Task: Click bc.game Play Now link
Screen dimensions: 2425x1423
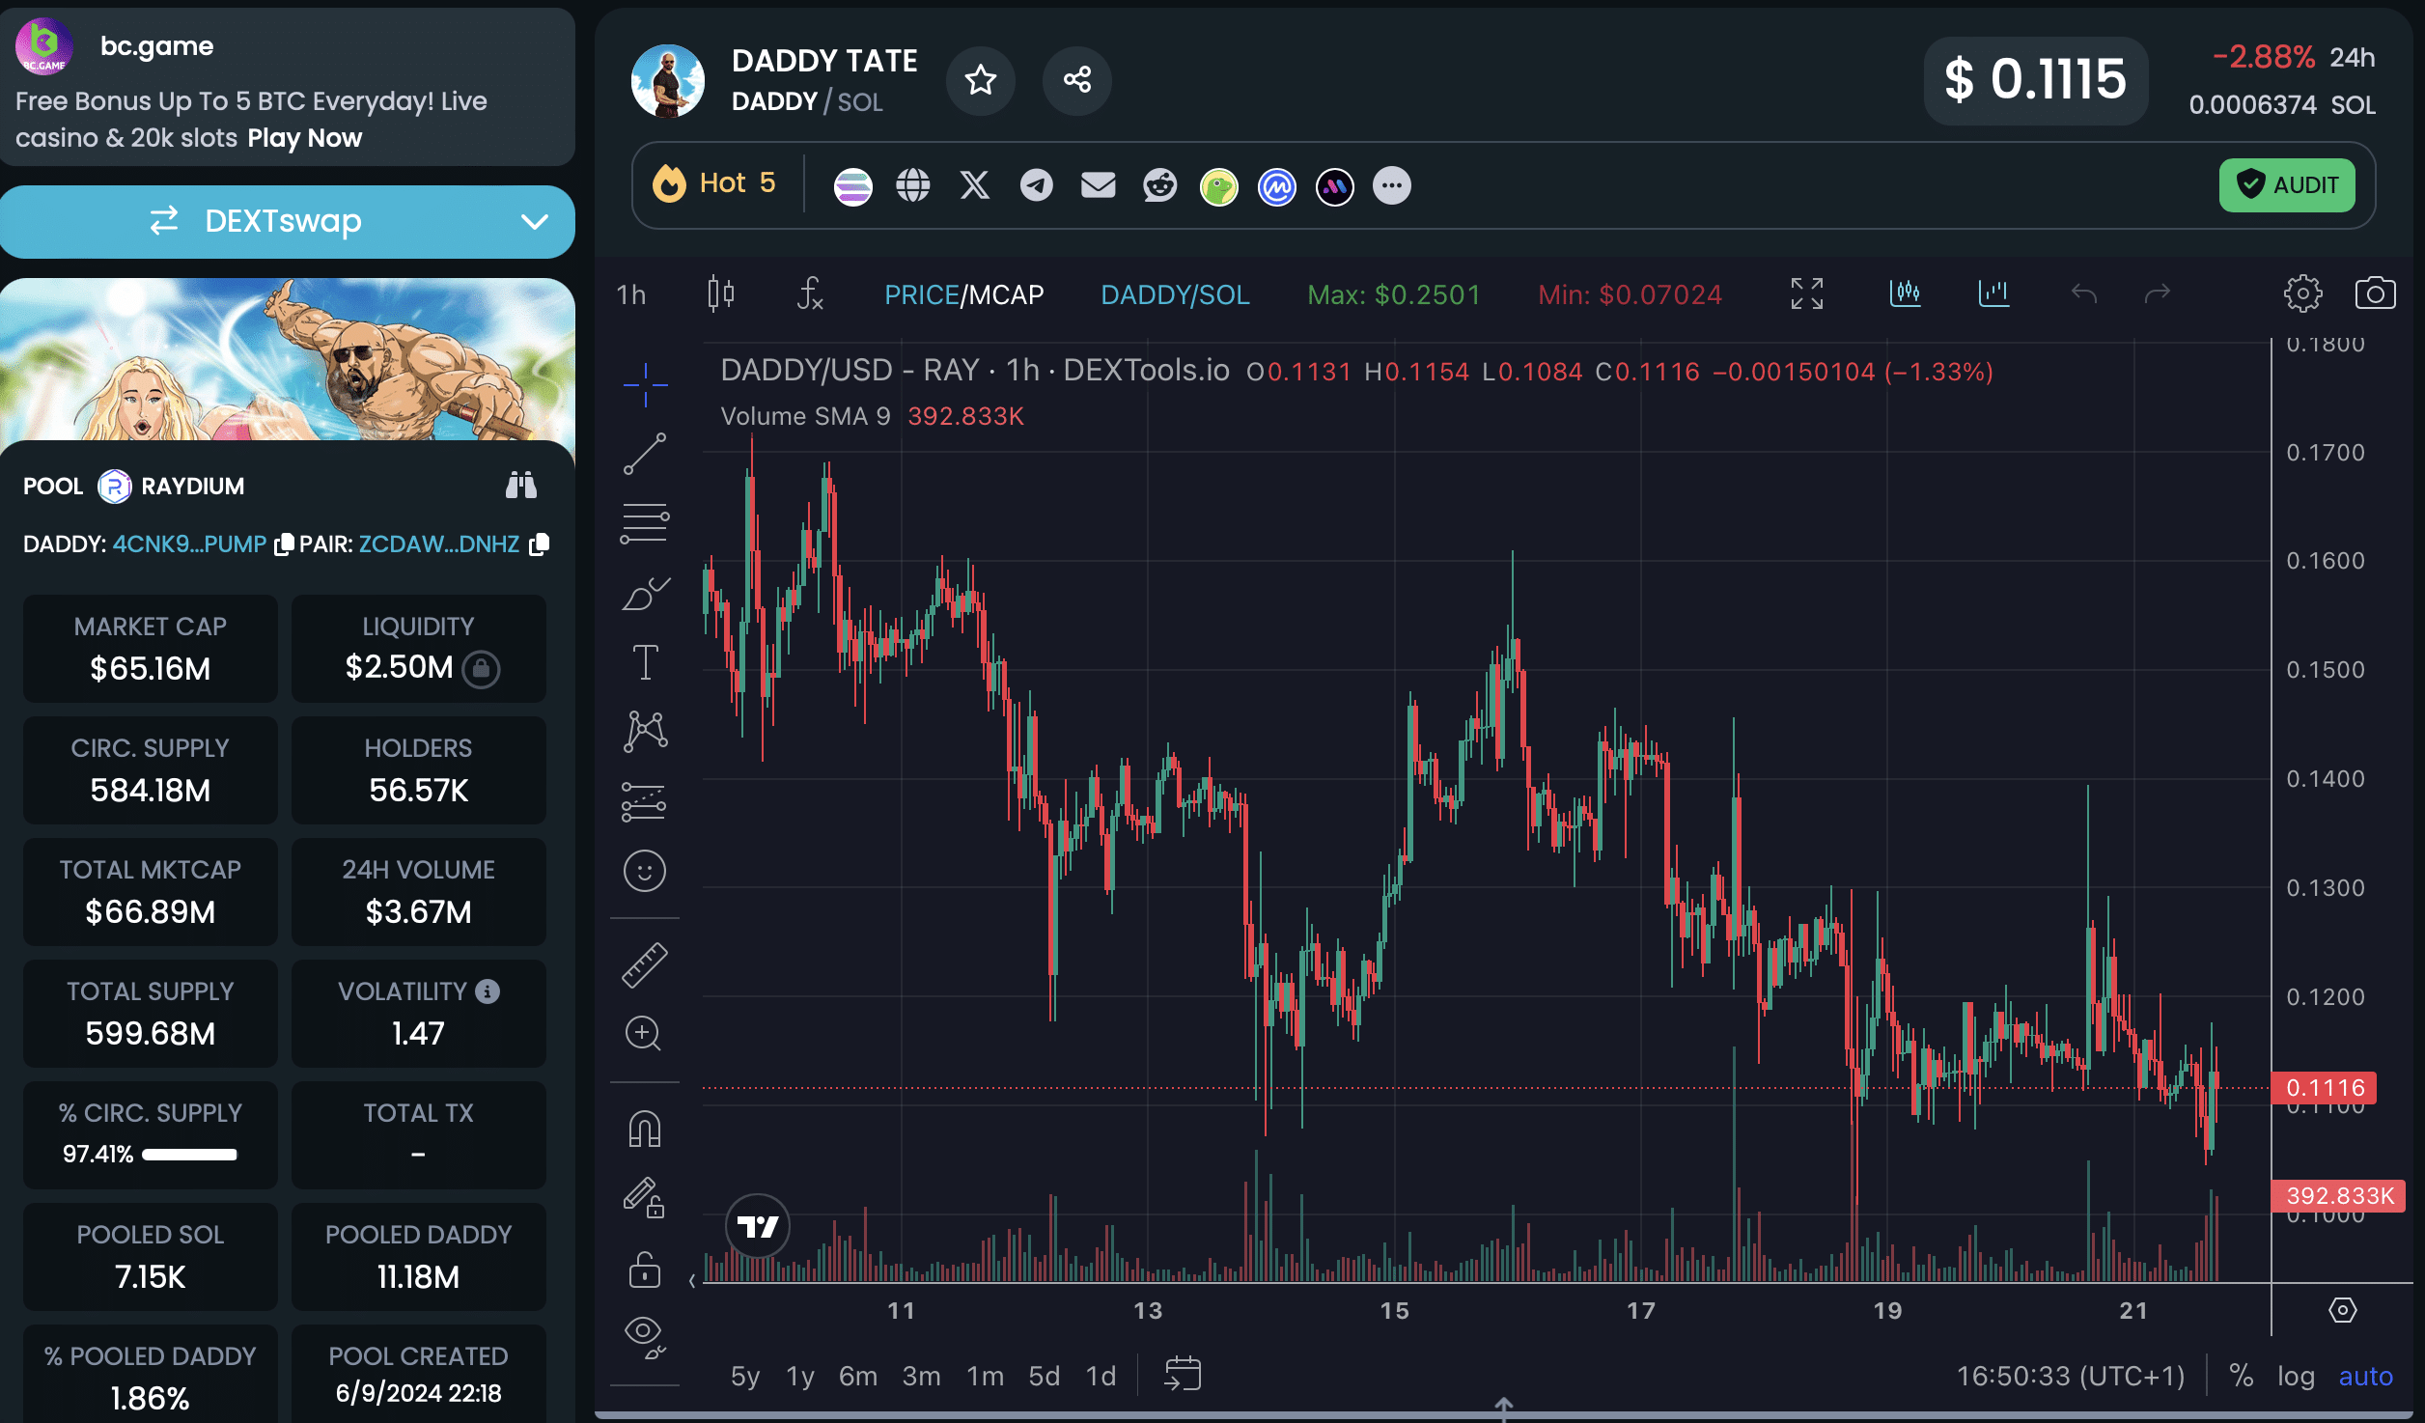Action: pos(304,138)
